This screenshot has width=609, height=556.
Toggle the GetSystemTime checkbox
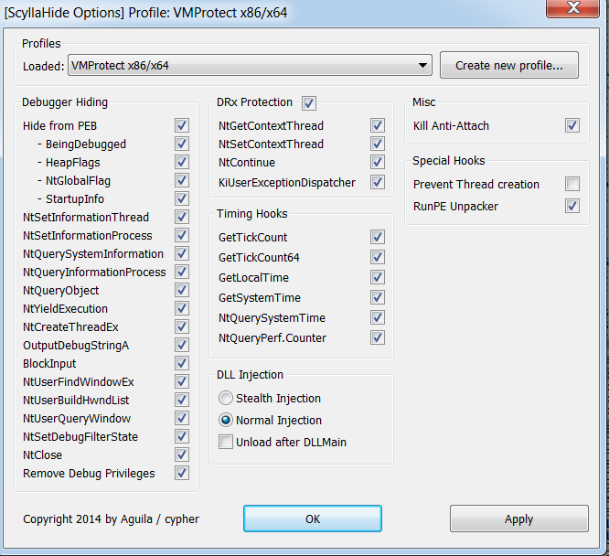pos(378,297)
